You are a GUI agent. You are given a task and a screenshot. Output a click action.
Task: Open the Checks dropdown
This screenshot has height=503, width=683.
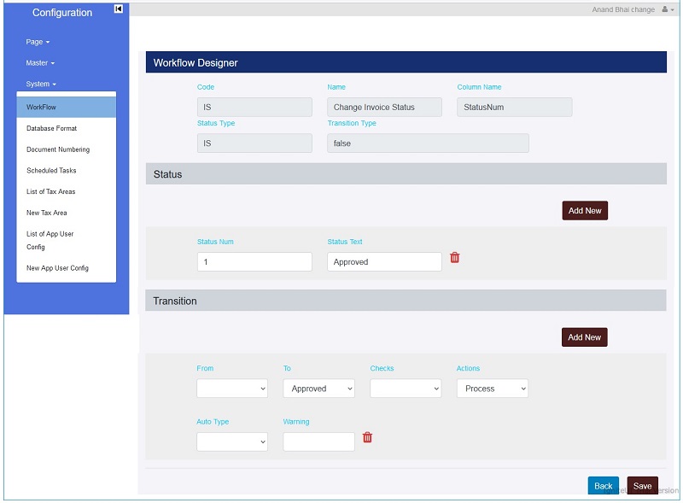[x=406, y=389]
